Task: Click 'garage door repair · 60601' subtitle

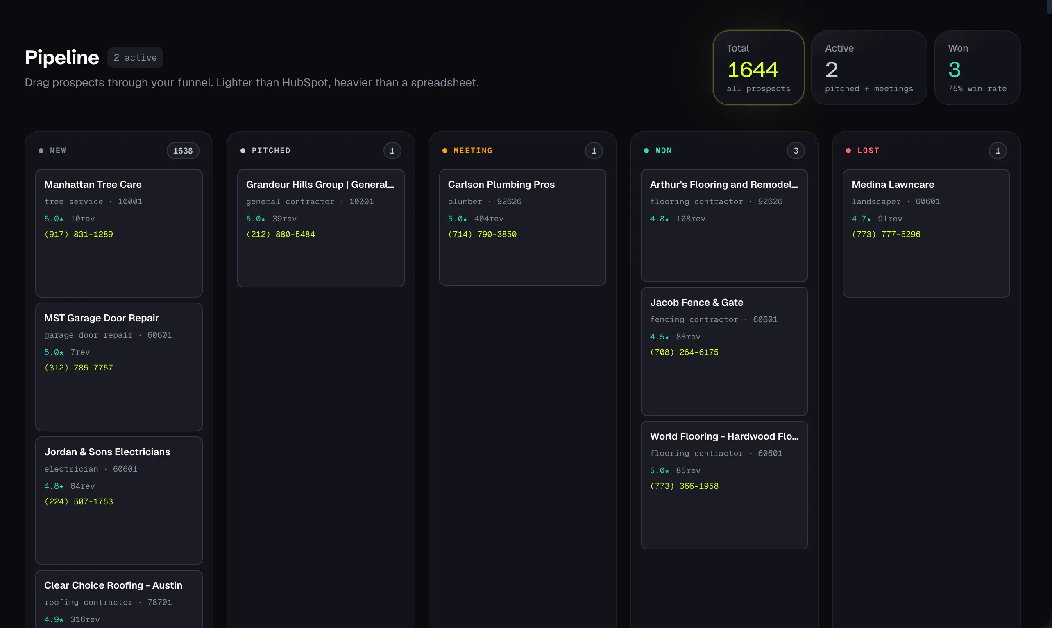Action: click(x=108, y=335)
